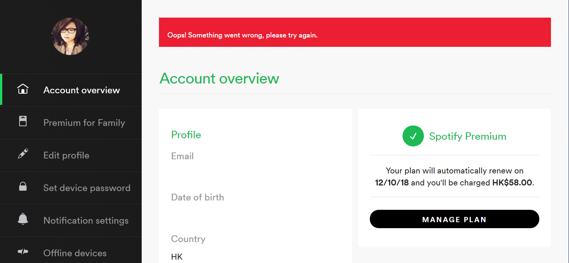Viewport: 569px width, 263px height.
Task: Click the Premium for Family card icon
Action: tap(23, 121)
